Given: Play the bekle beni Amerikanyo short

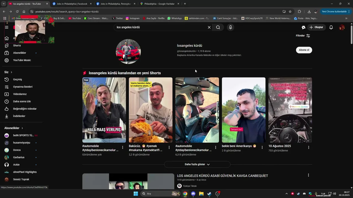Looking at the screenshot, I should click(x=244, y=110).
